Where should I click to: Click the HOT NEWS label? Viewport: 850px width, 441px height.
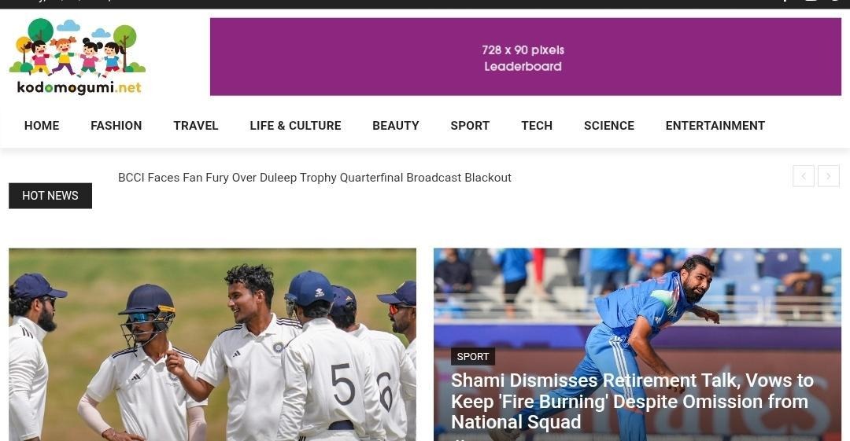(x=50, y=196)
